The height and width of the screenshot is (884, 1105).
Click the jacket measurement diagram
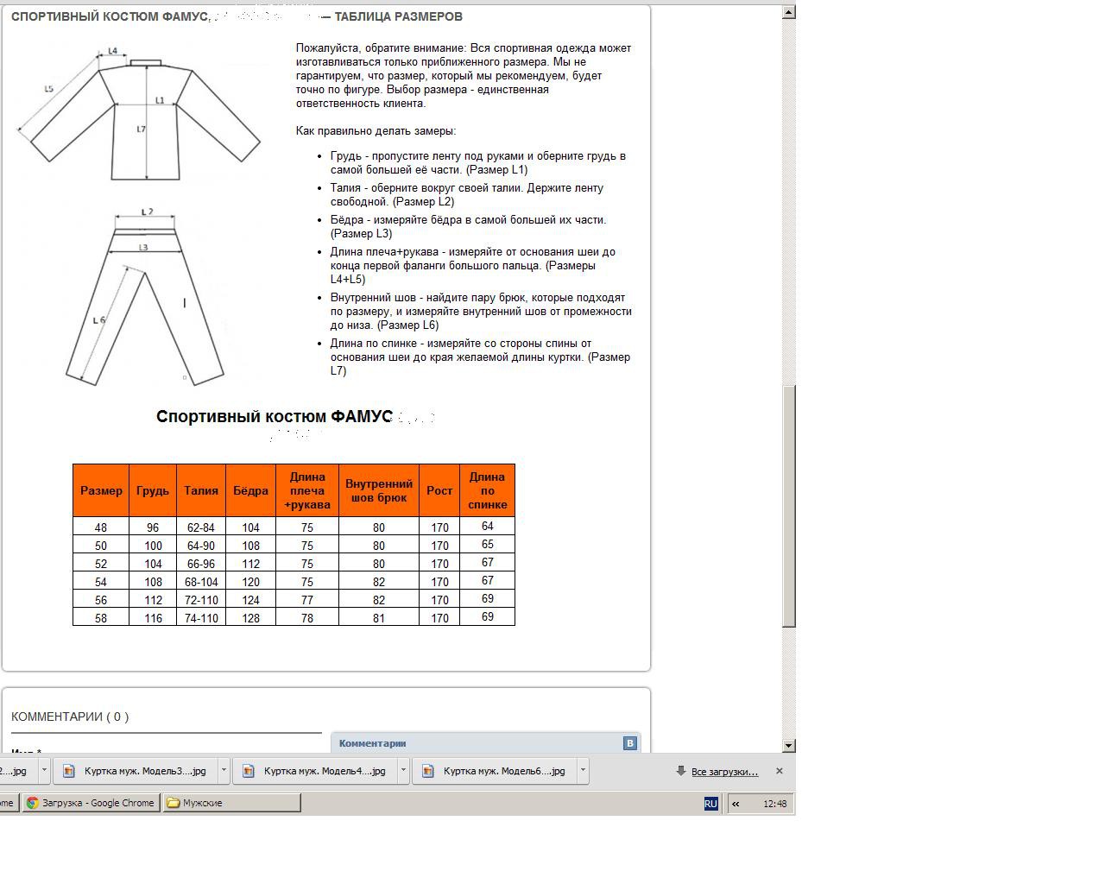click(139, 112)
